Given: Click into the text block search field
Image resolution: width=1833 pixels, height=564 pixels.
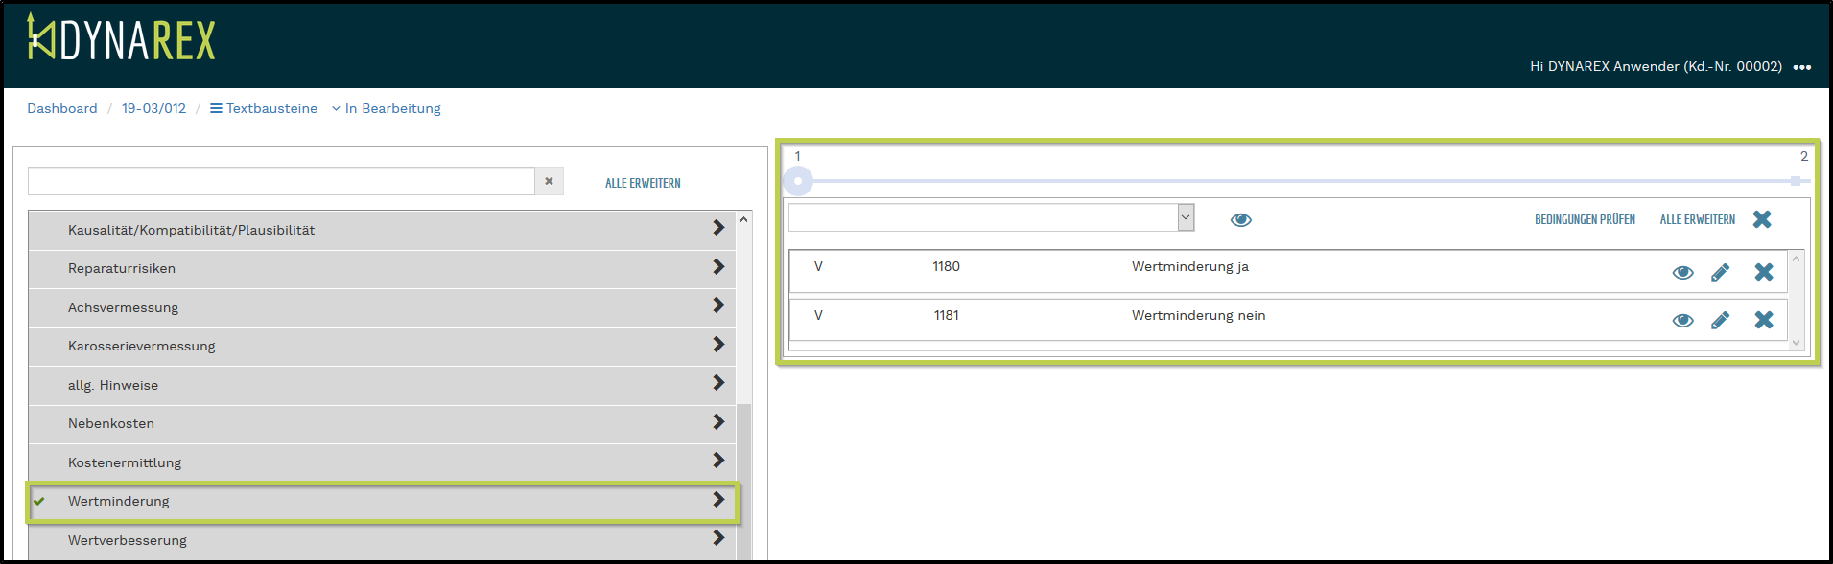Looking at the screenshot, I should tap(281, 181).
